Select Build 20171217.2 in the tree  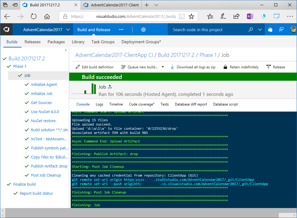[26, 59]
